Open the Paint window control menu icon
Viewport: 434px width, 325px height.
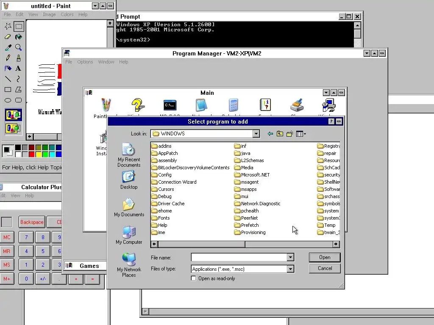(x=6, y=6)
